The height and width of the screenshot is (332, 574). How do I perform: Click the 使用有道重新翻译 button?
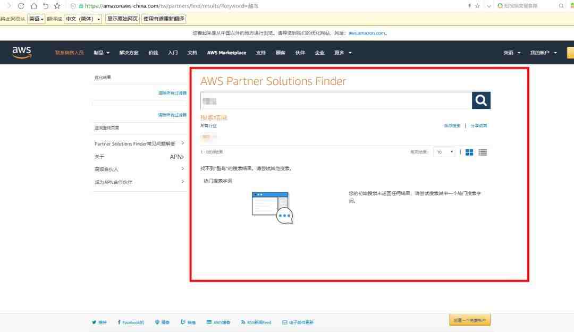(164, 19)
